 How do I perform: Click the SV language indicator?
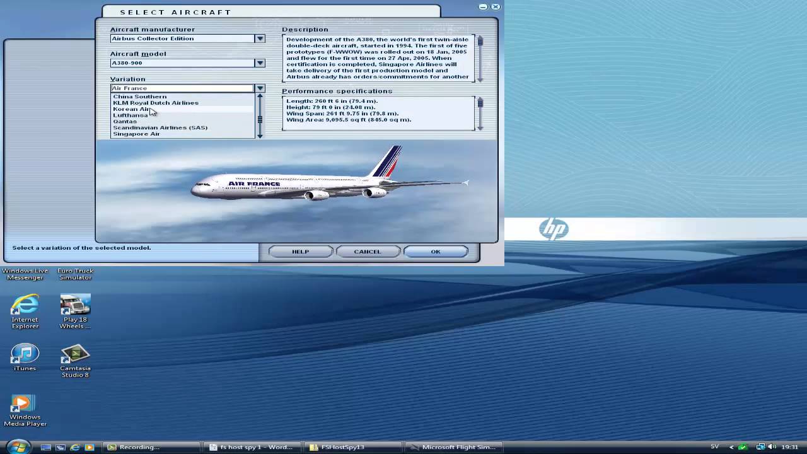[x=715, y=446]
